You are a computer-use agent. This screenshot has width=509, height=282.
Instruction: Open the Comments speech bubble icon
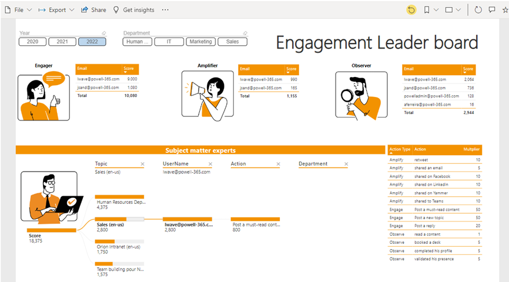(492, 10)
